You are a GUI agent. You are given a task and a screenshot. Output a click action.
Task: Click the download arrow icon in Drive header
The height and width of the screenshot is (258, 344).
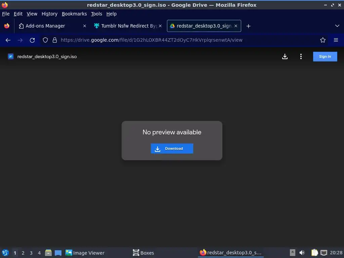coord(285,56)
